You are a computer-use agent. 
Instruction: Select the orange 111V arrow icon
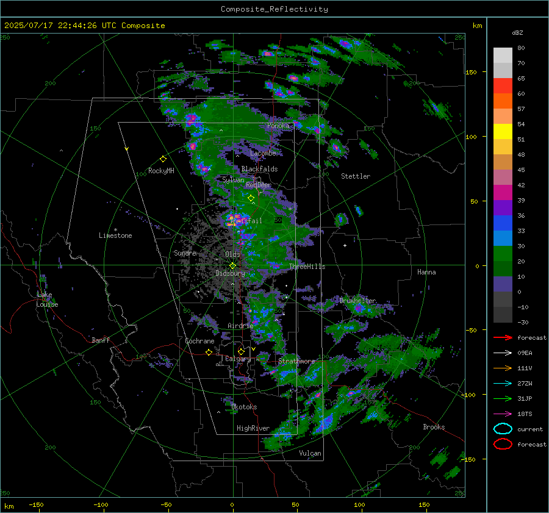click(503, 368)
